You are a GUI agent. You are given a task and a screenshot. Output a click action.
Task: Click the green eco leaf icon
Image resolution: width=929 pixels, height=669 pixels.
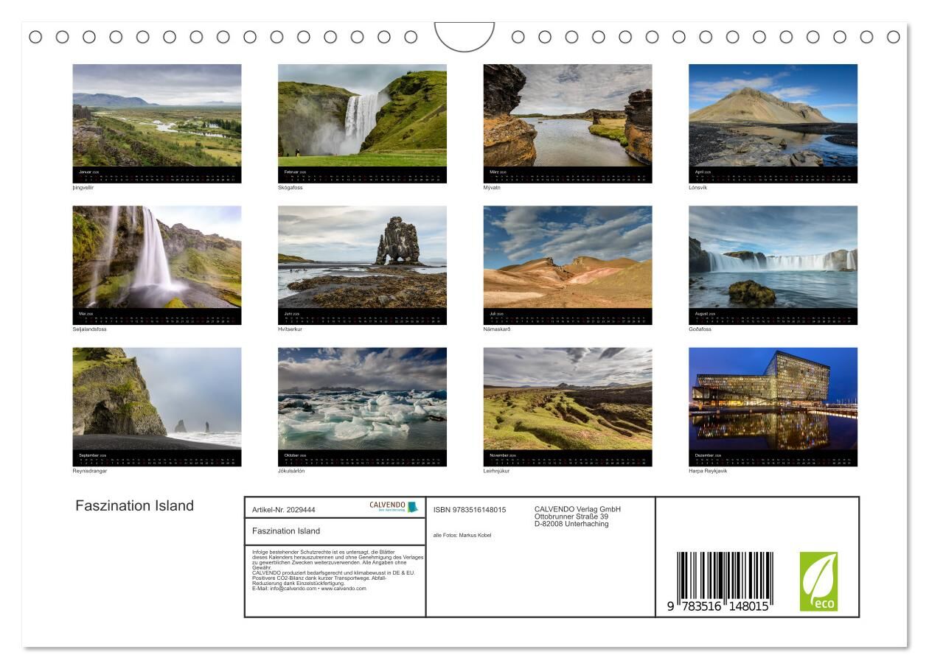coord(818,581)
